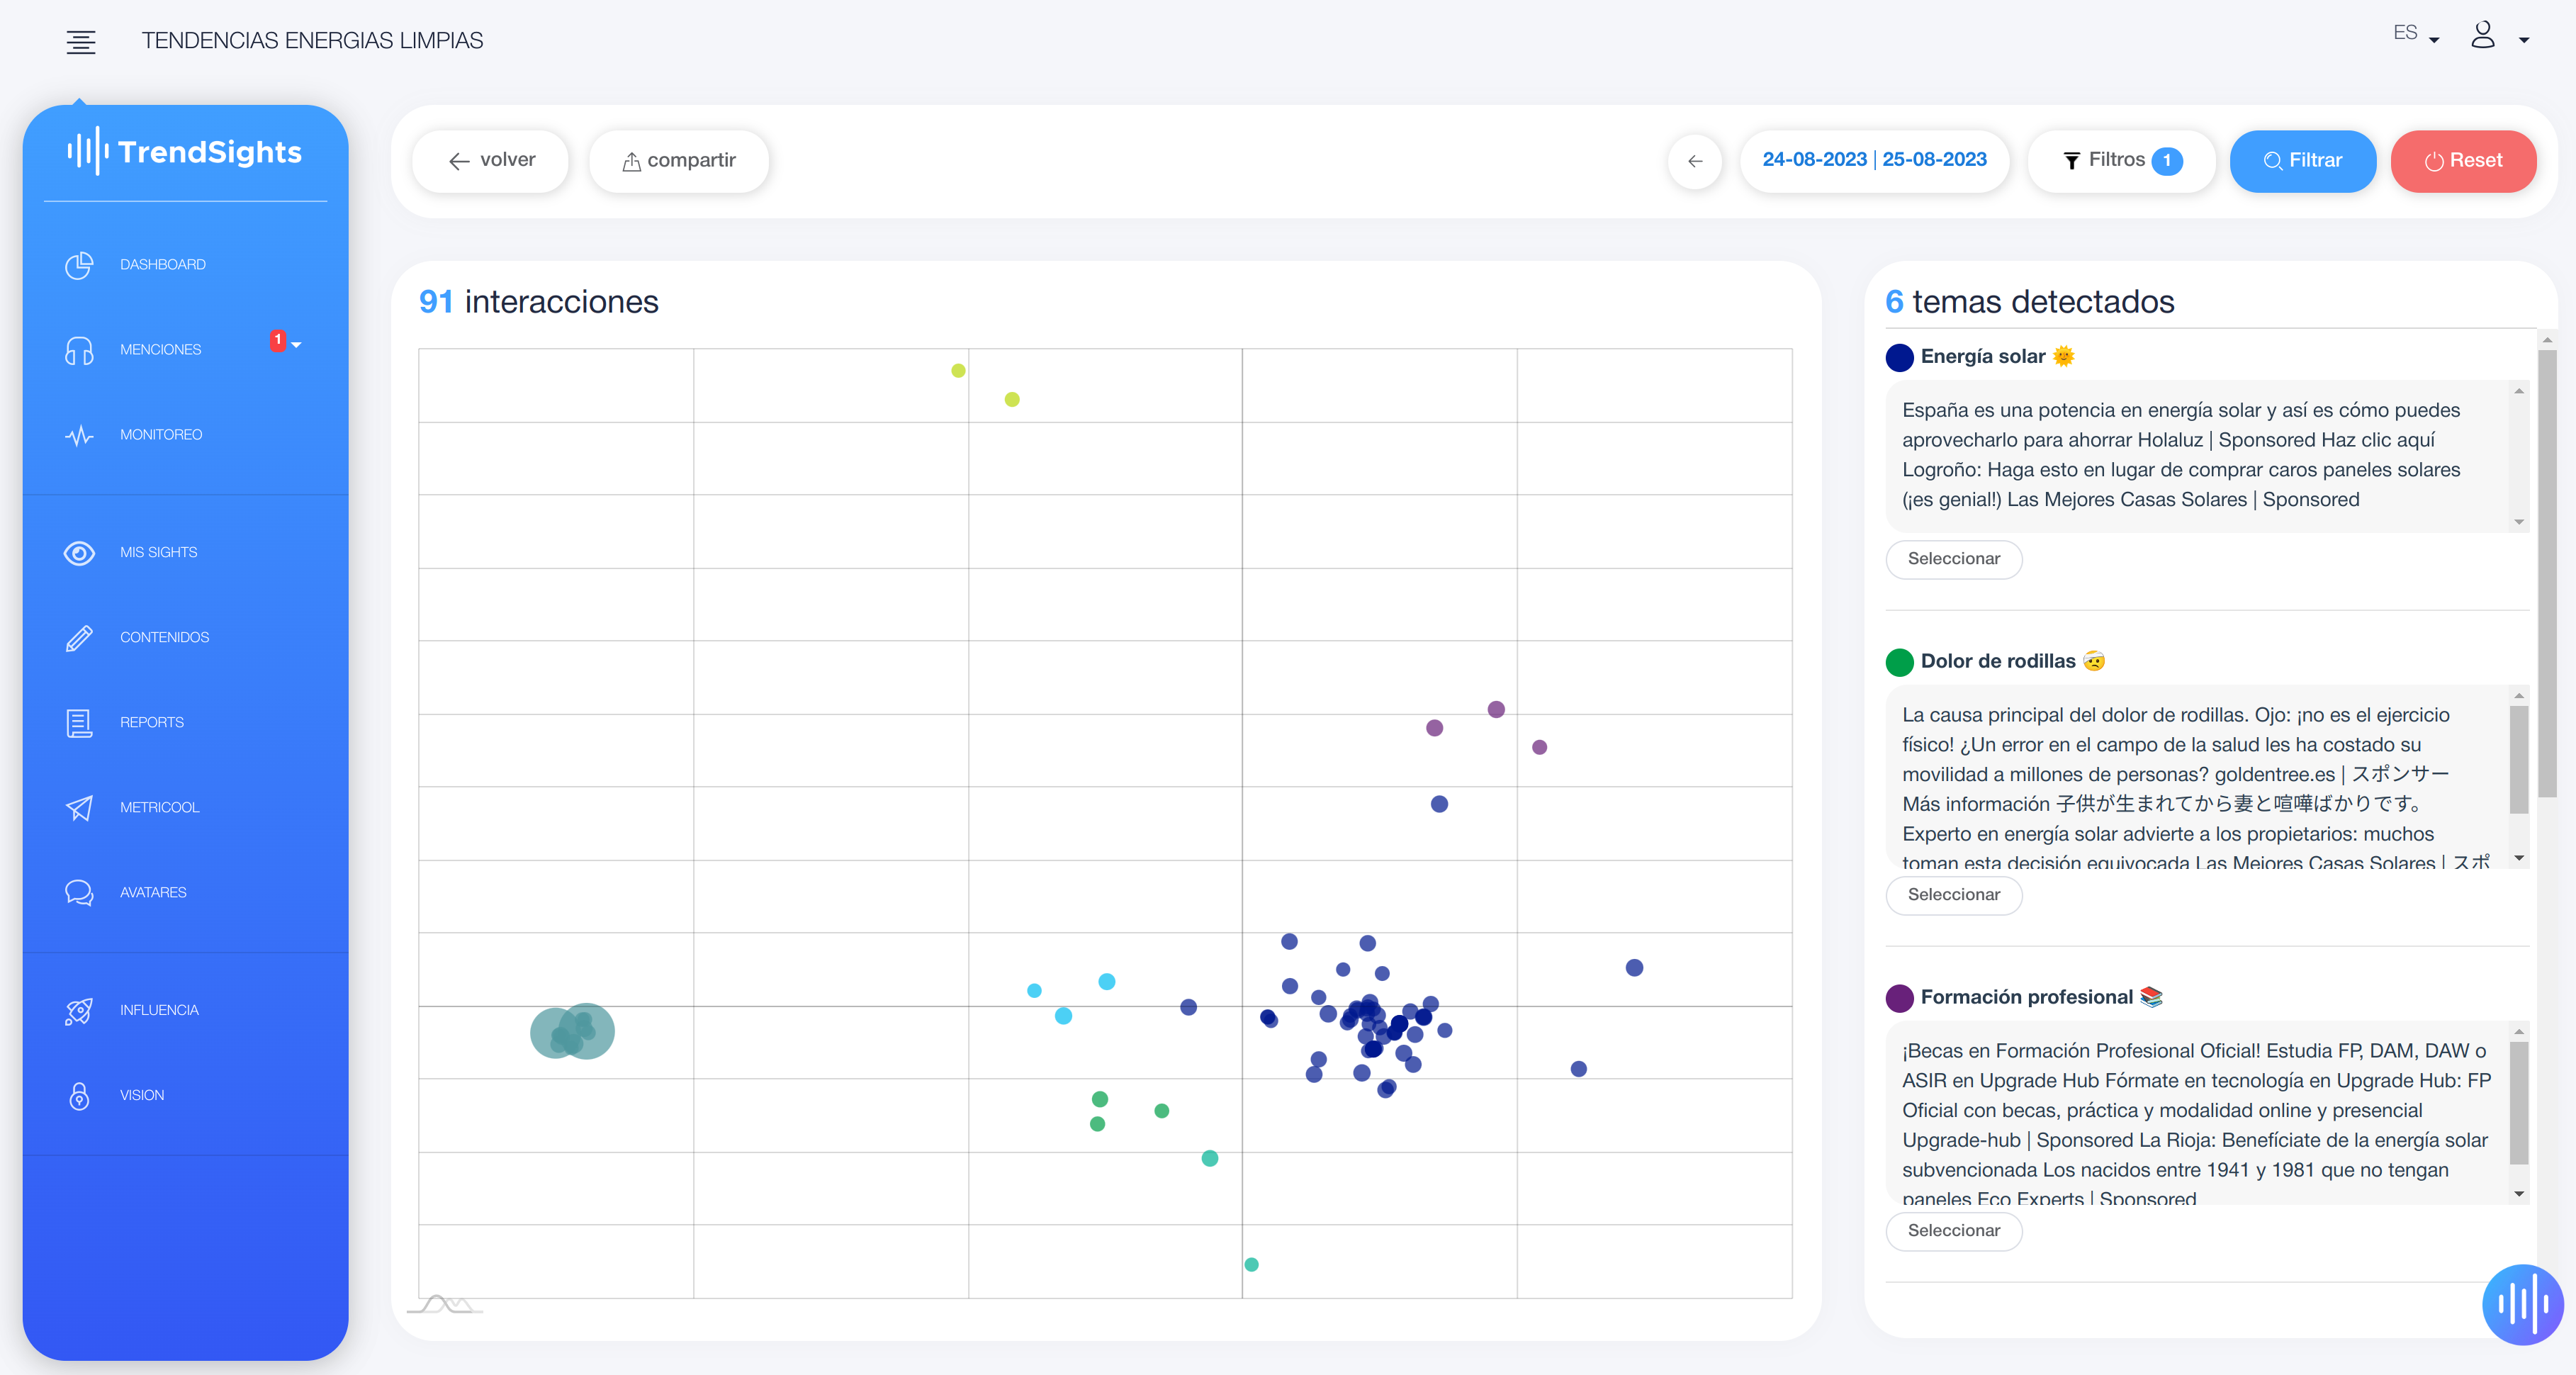
Task: Click the Formación profesional topic title
Action: (2041, 998)
